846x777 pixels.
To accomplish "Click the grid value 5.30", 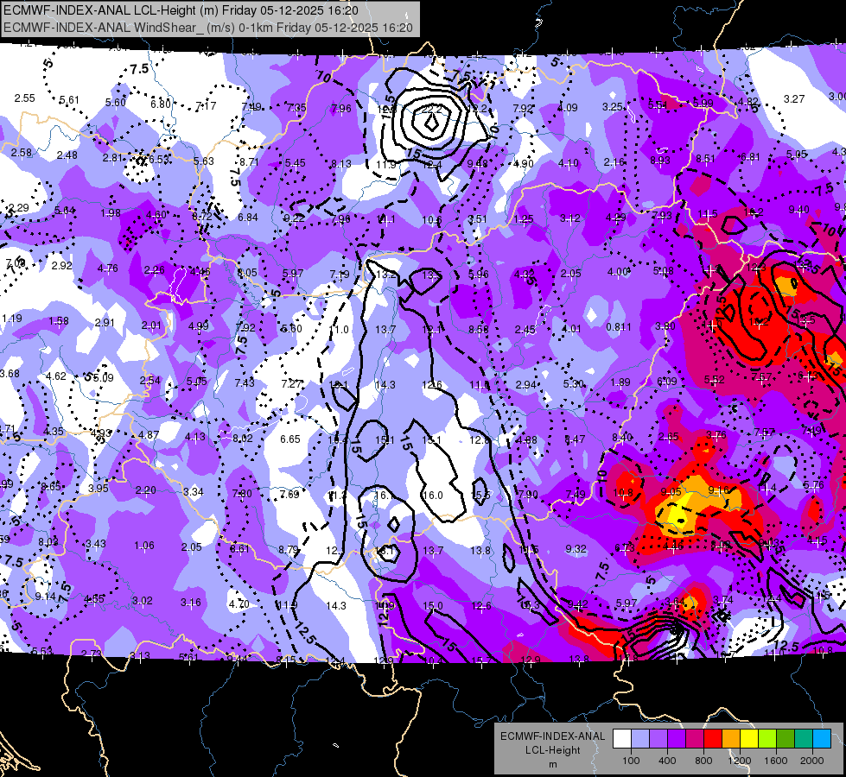I will pos(574,383).
